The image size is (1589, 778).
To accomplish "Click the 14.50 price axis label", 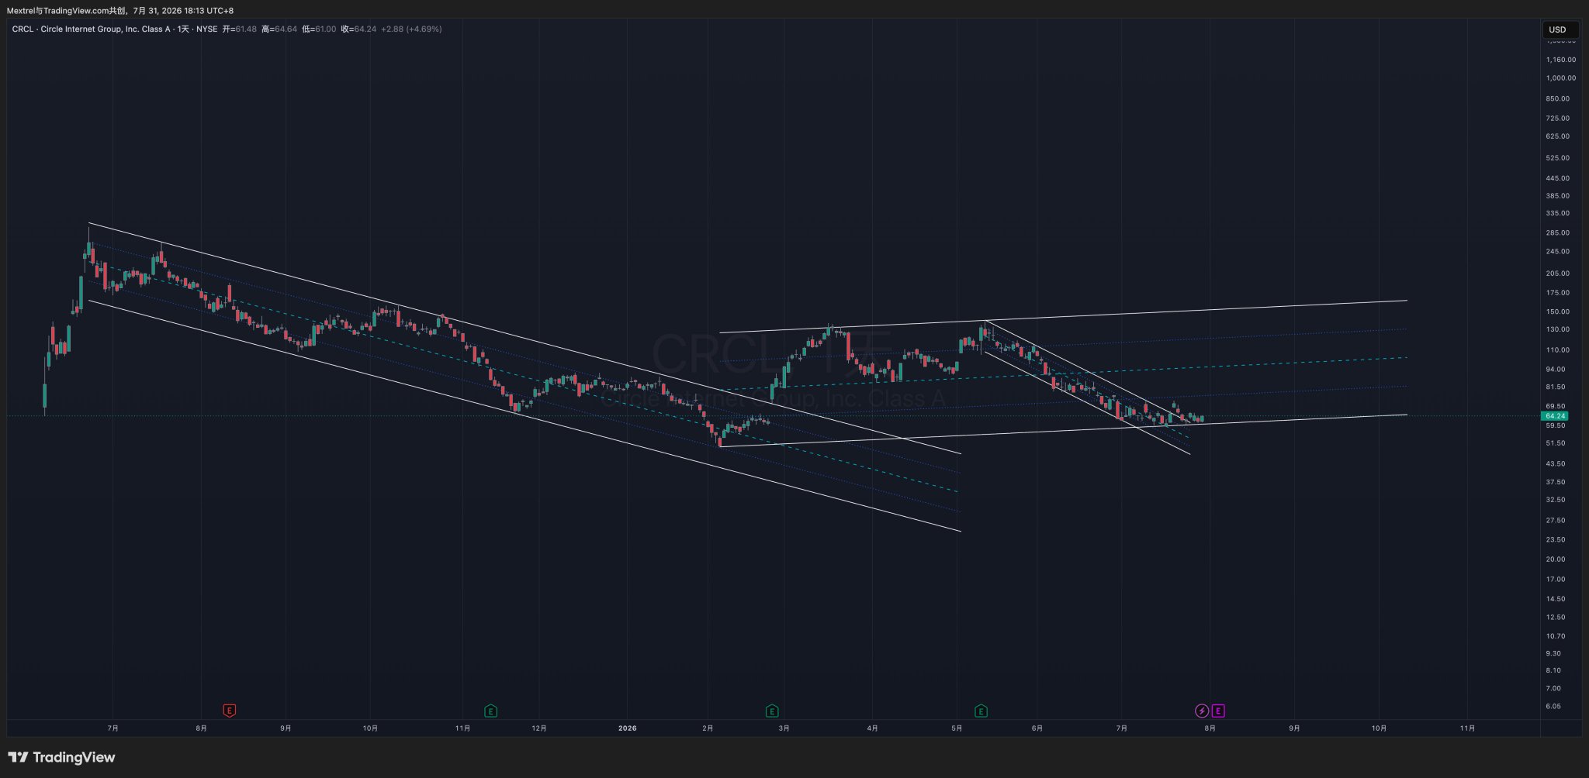I will coord(1556,599).
